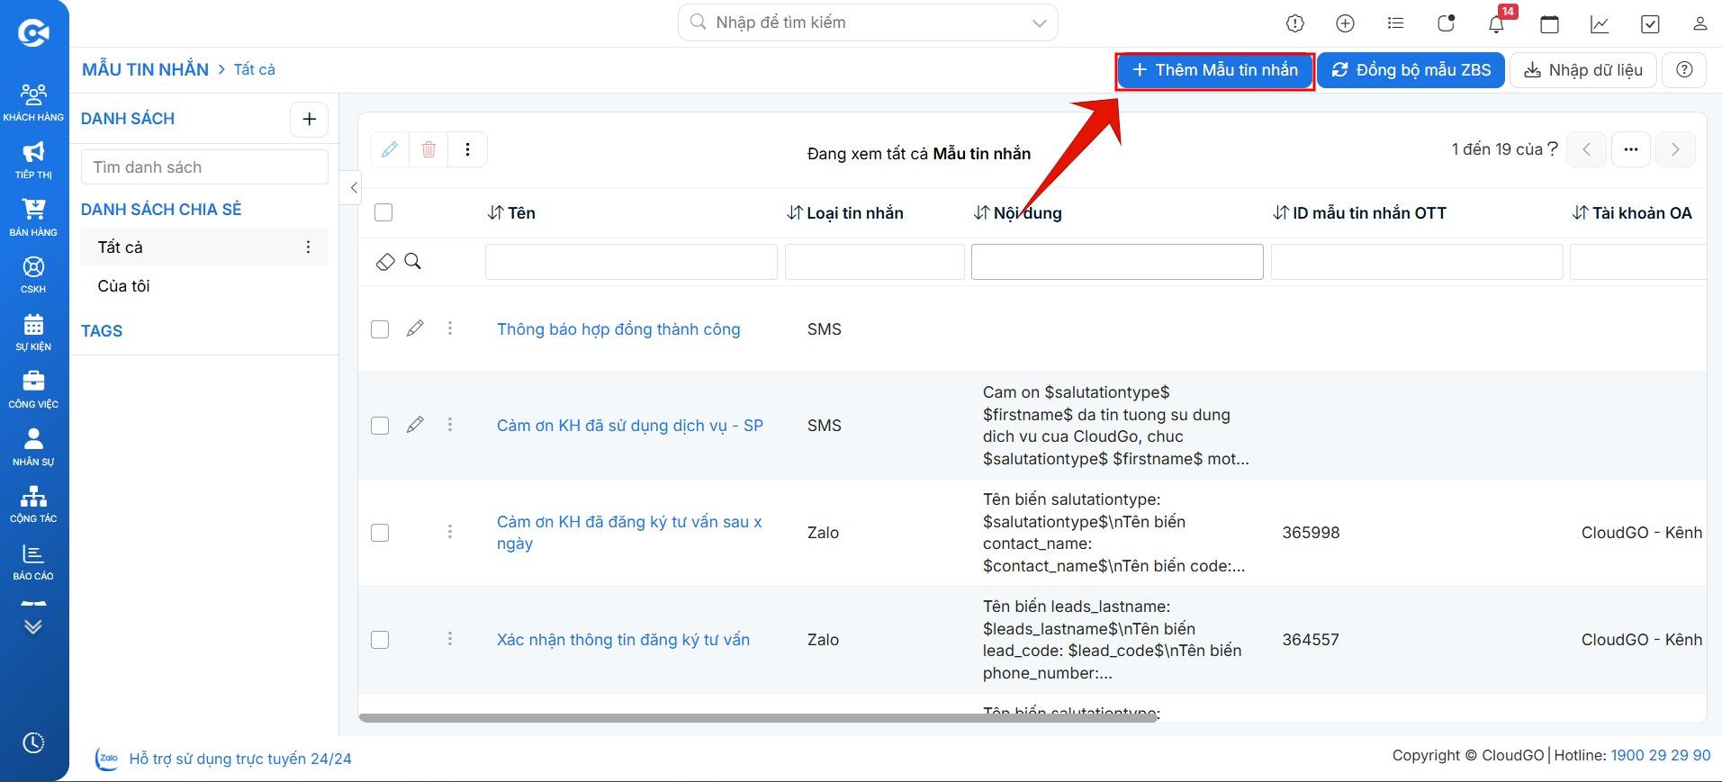This screenshot has height=782, width=1722.
Task: Select Của tôi list
Action: click(x=204, y=286)
